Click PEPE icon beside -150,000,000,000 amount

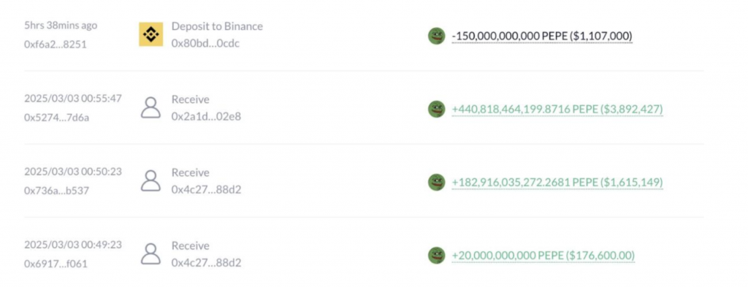click(437, 36)
